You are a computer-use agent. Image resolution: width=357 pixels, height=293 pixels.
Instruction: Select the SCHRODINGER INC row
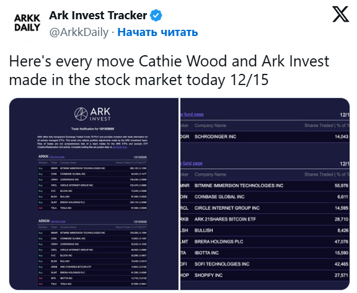point(265,137)
